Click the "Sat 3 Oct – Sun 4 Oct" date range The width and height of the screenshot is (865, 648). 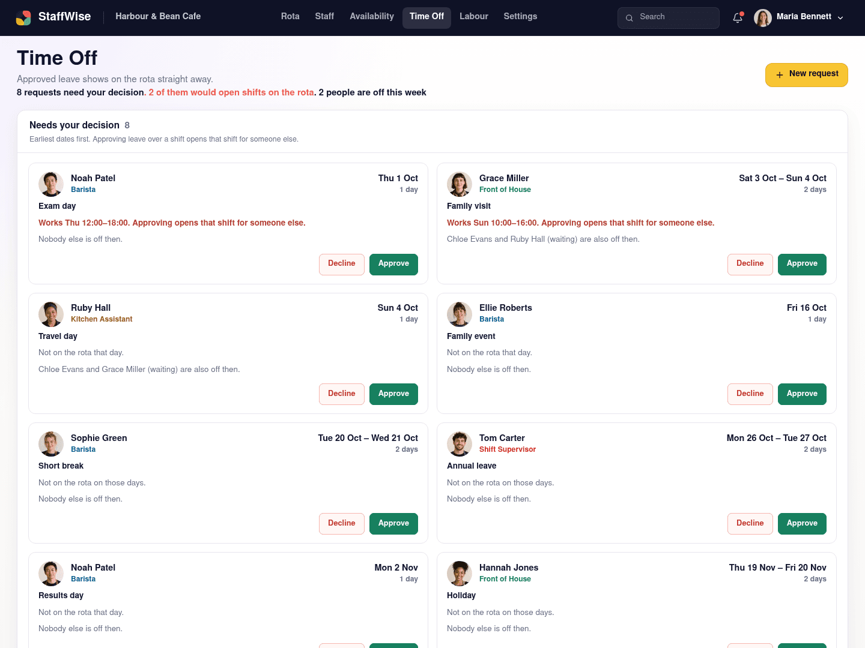tap(783, 178)
